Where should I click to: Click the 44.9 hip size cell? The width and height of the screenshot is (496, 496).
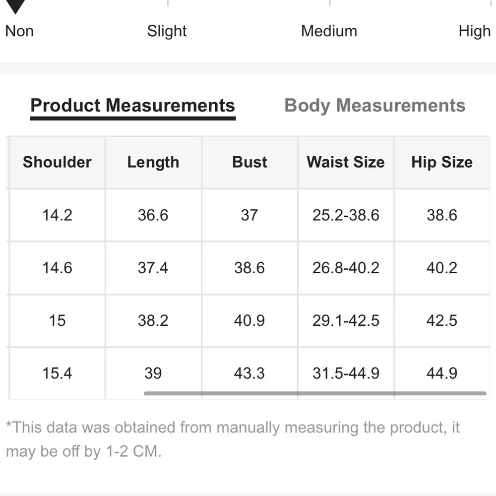click(441, 373)
